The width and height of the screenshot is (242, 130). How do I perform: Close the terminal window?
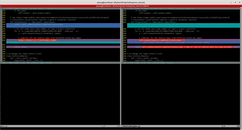click(240, 2)
